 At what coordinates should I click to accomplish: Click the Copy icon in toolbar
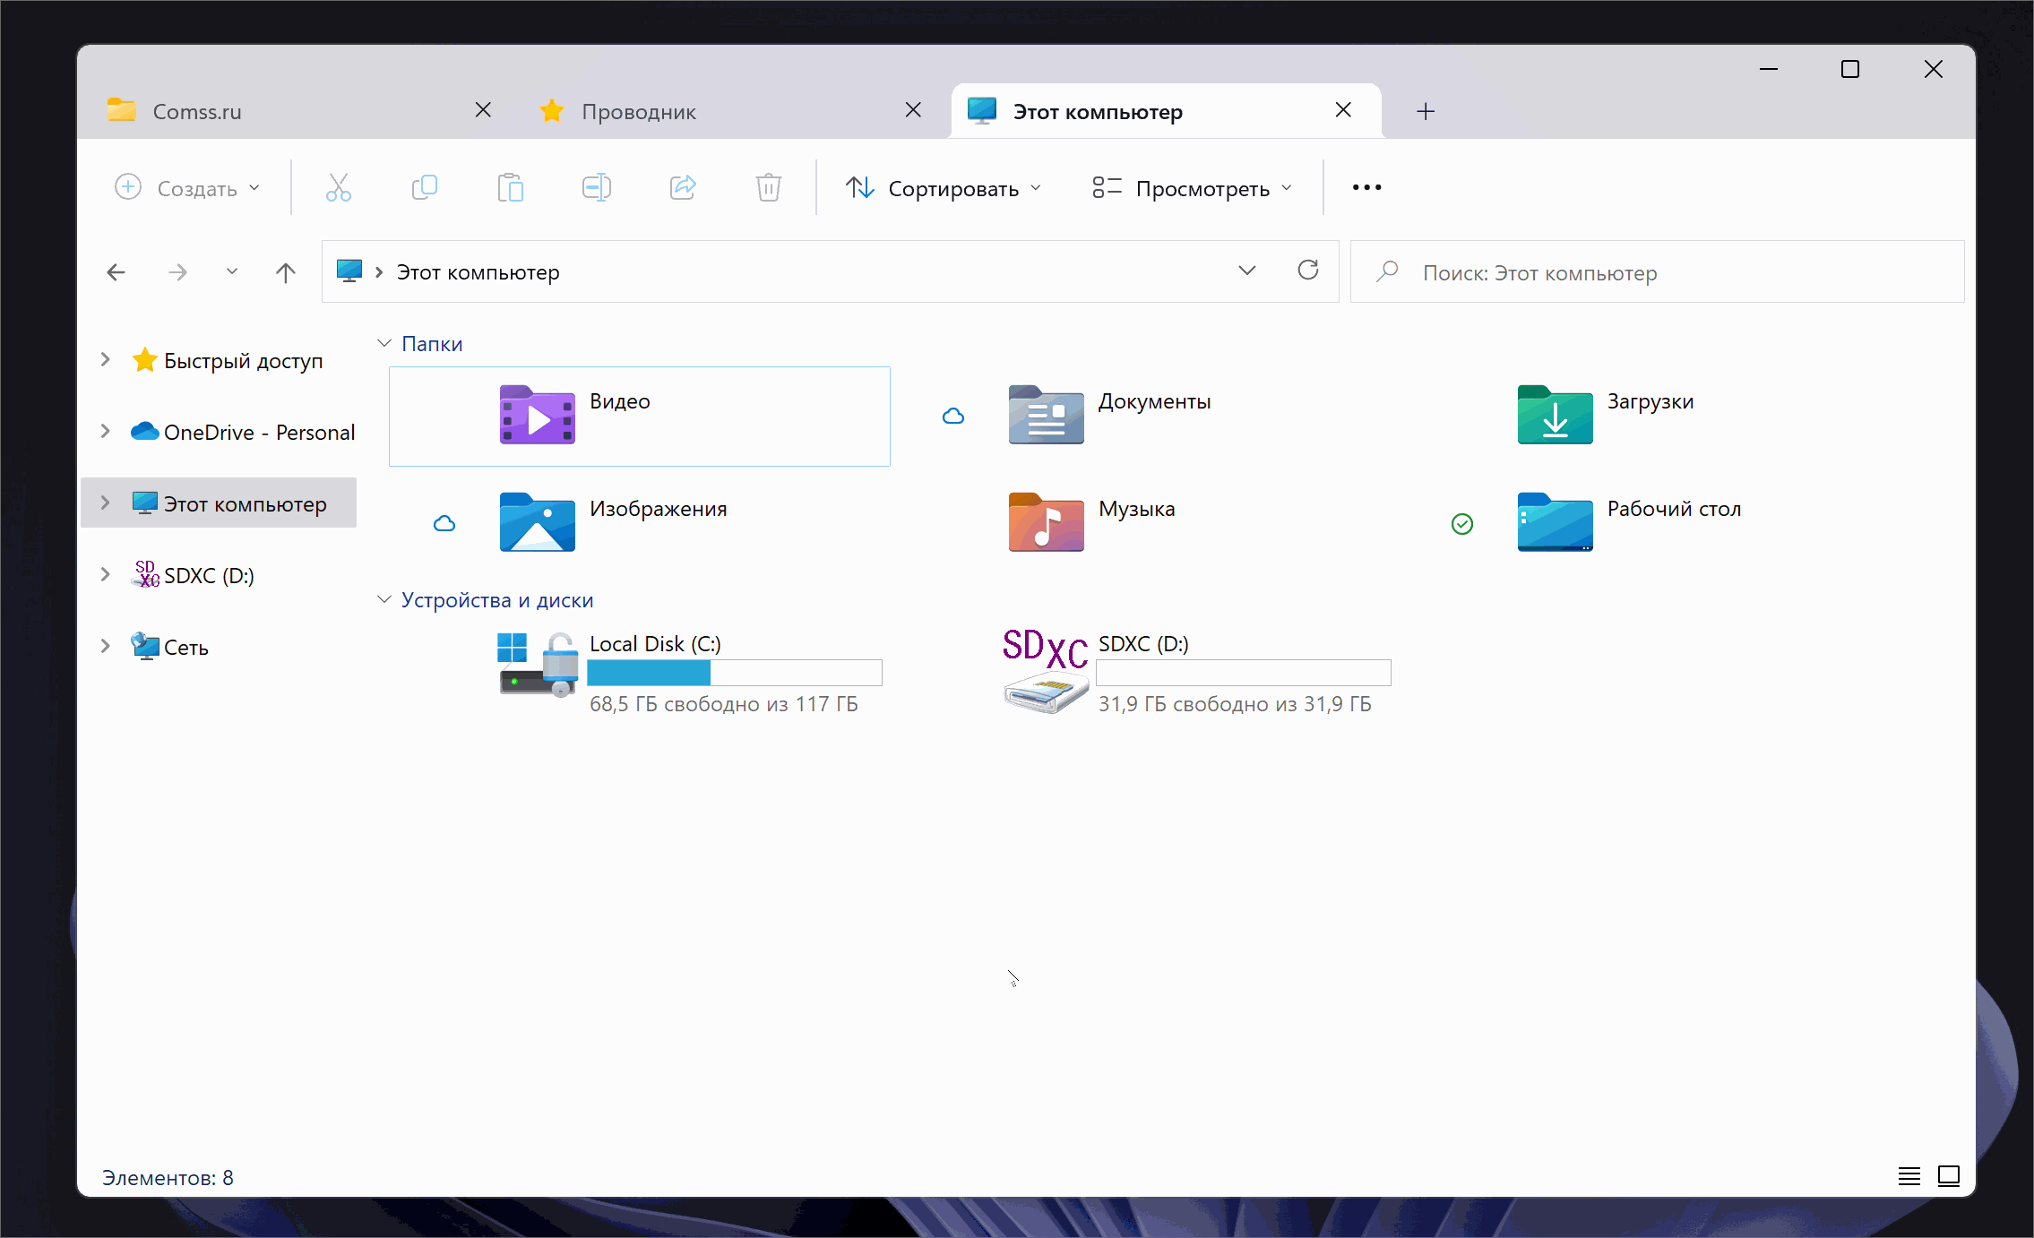pos(424,187)
